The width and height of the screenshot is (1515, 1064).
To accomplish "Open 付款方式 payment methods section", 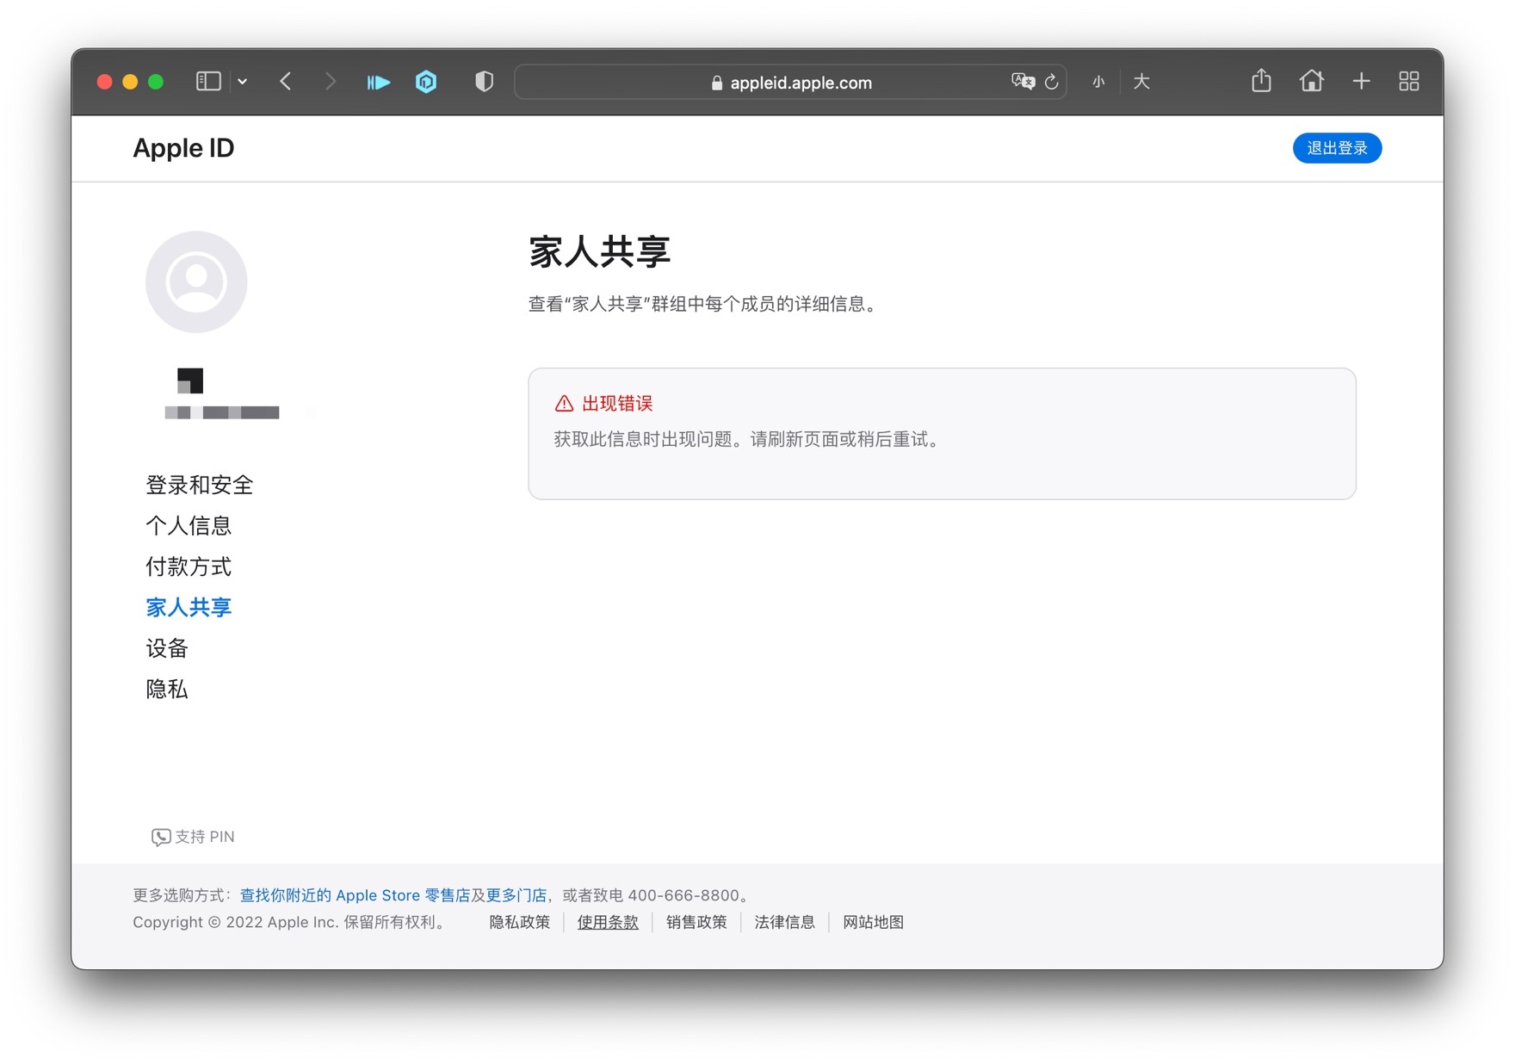I will point(189,567).
